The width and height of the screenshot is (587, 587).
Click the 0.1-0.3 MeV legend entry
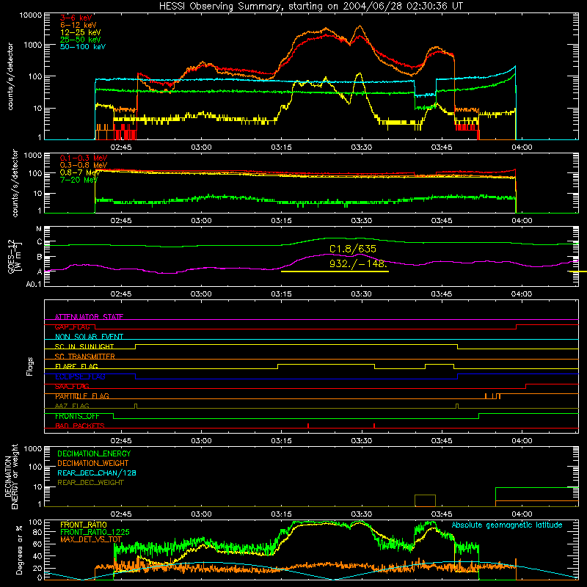click(84, 158)
